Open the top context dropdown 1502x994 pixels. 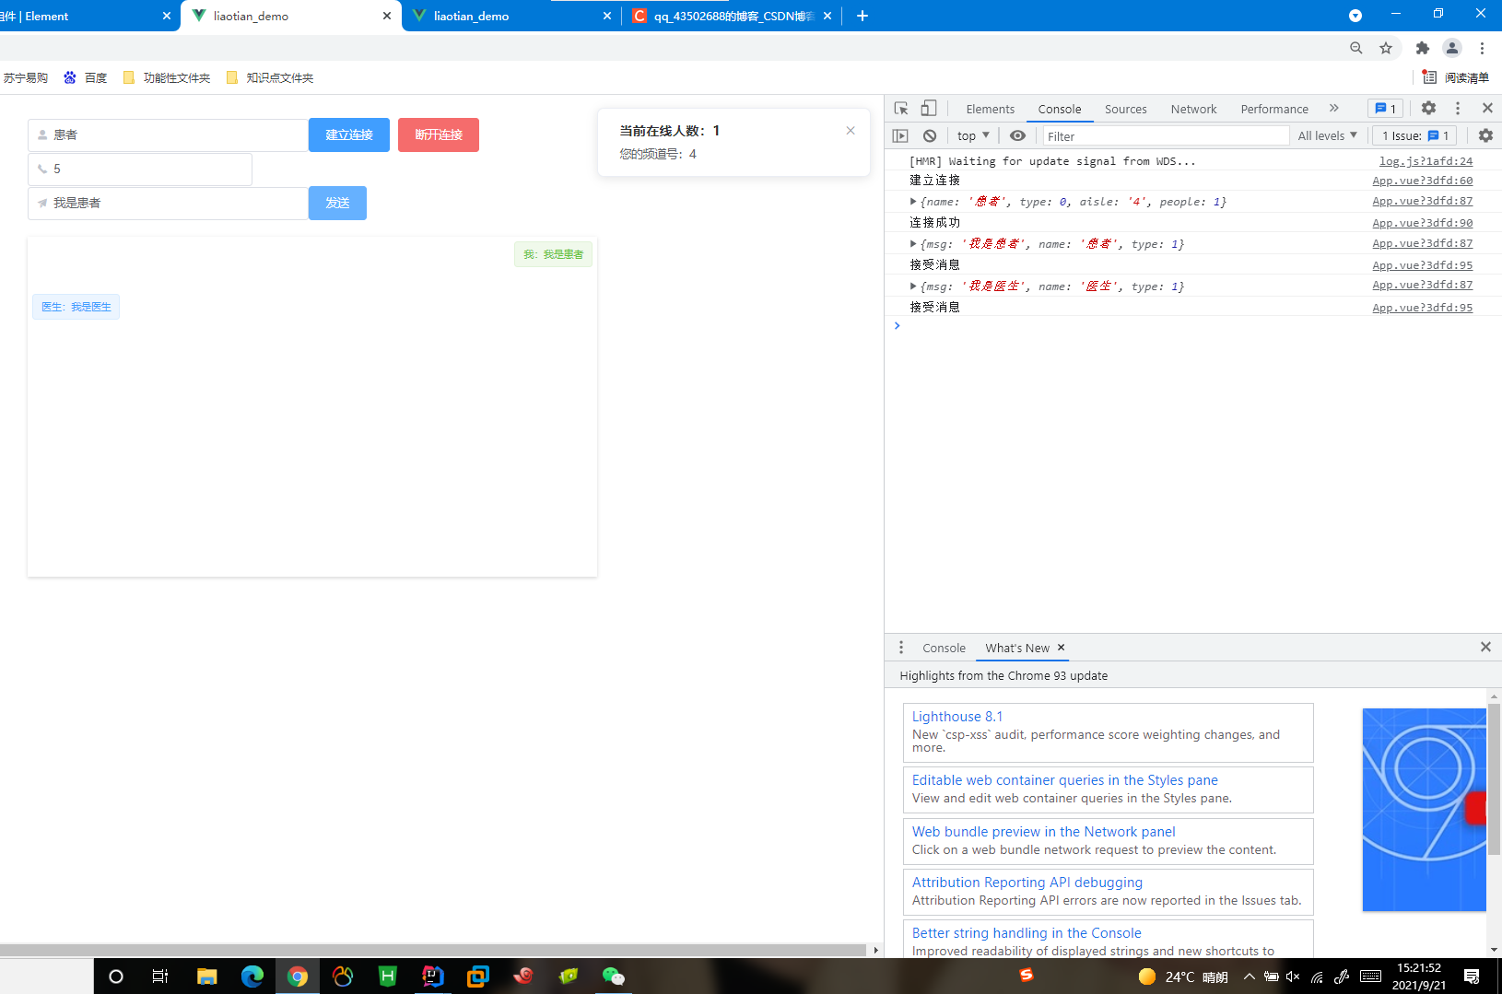[x=973, y=135]
